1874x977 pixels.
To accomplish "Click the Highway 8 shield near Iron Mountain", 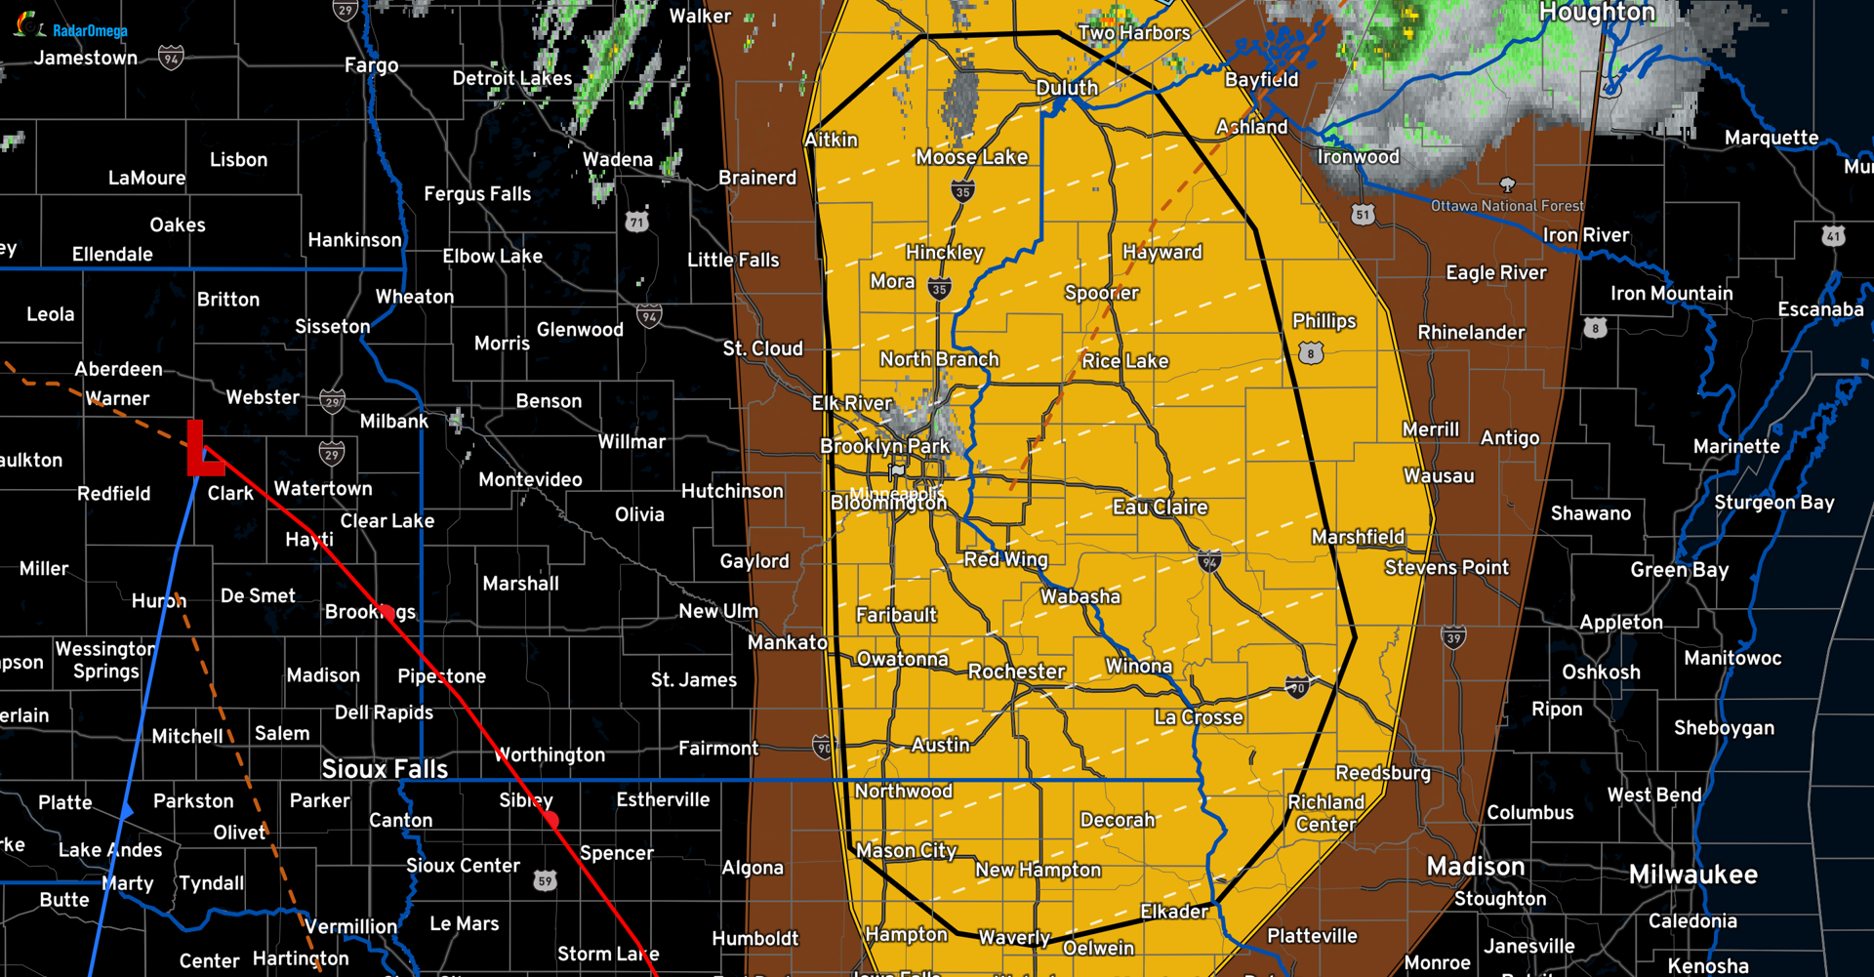I will click(1595, 328).
